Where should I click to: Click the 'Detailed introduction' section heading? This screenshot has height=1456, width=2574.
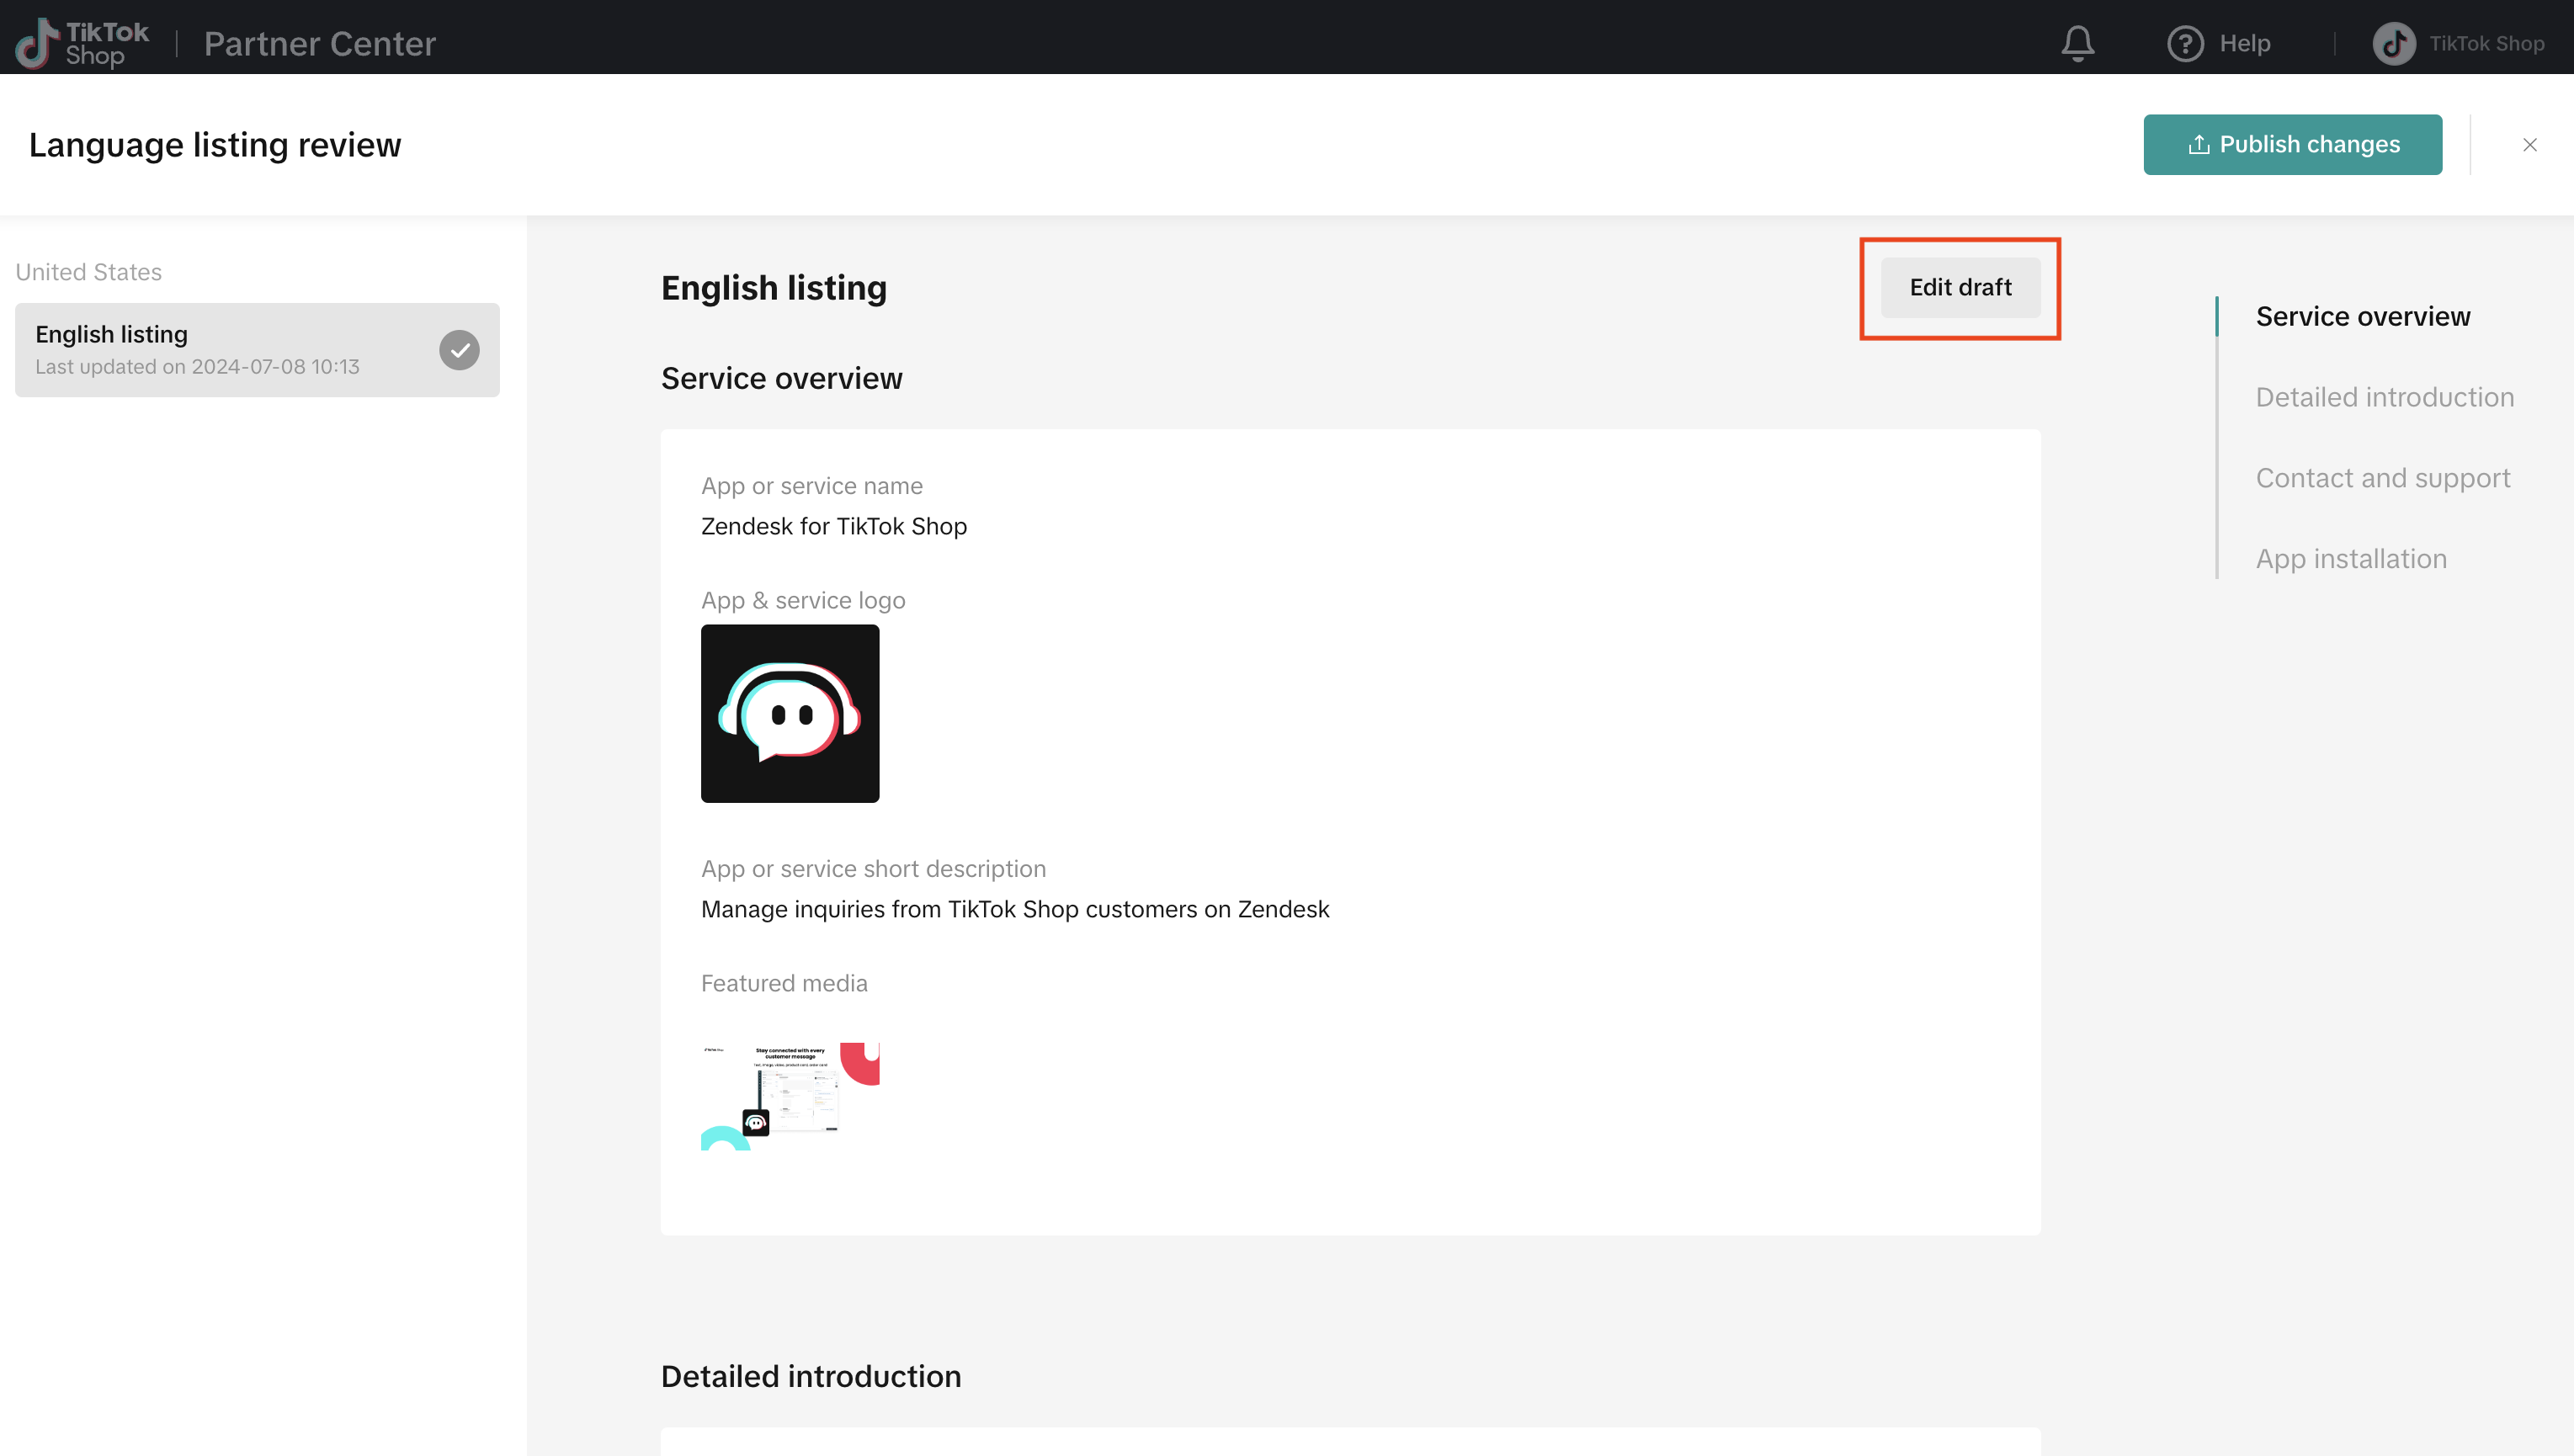click(x=811, y=1376)
